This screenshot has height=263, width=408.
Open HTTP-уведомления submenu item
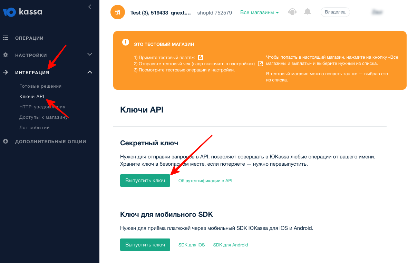[42, 107]
